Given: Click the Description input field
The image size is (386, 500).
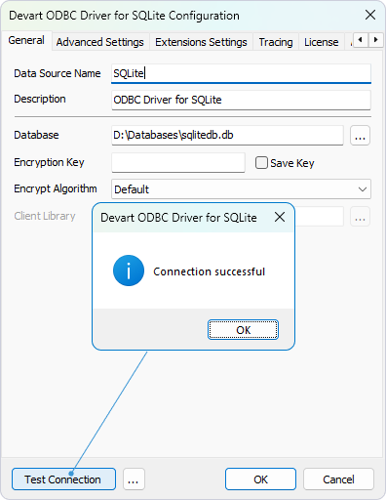Looking at the screenshot, I should coord(241,100).
